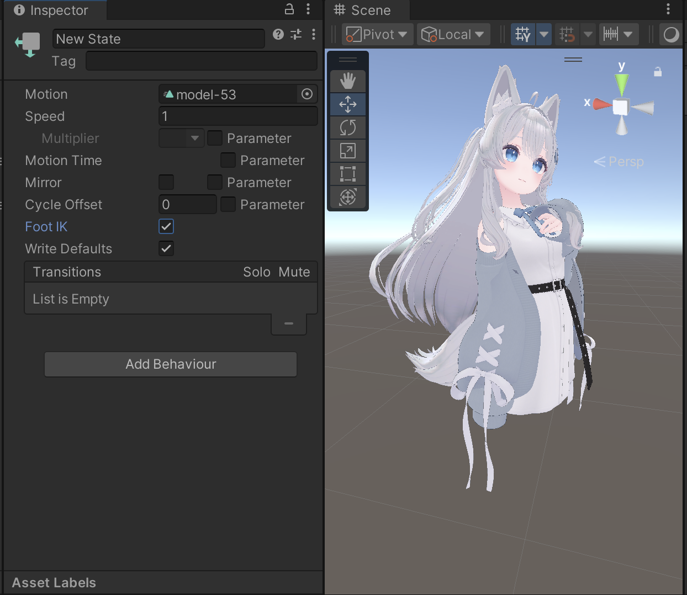Enable the Cycle Offset Parameter checkbox
Screen dimensions: 687x595
point(228,204)
